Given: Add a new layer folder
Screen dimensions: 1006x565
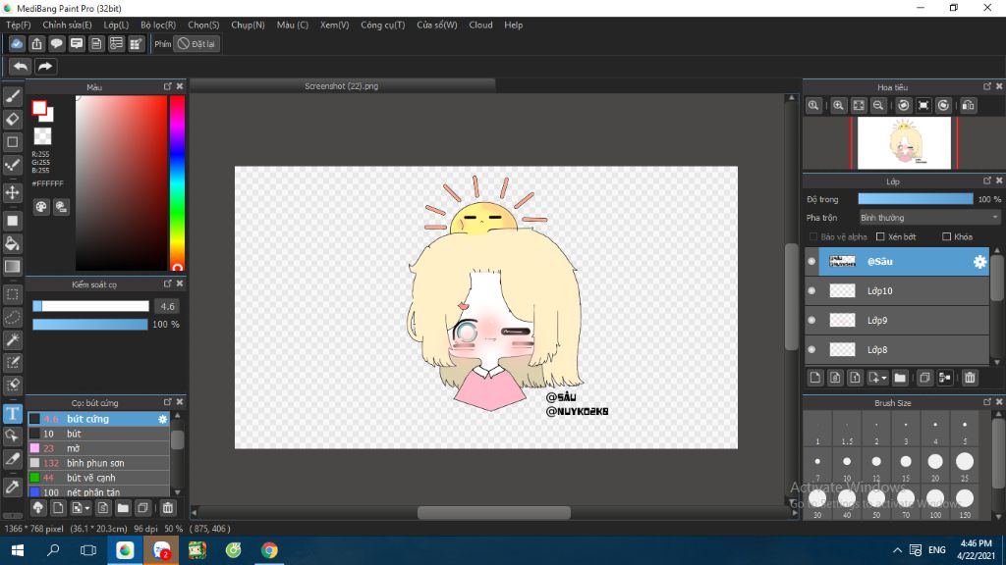Looking at the screenshot, I should (900, 378).
